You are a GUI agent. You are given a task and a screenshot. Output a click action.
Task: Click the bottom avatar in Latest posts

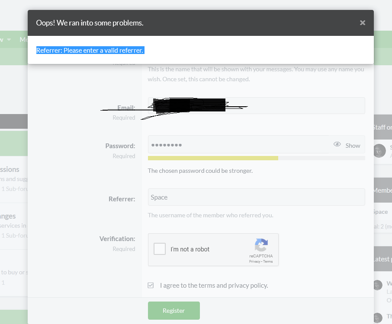(378, 318)
